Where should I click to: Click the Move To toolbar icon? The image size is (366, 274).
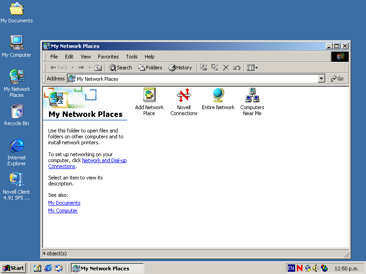204,68
